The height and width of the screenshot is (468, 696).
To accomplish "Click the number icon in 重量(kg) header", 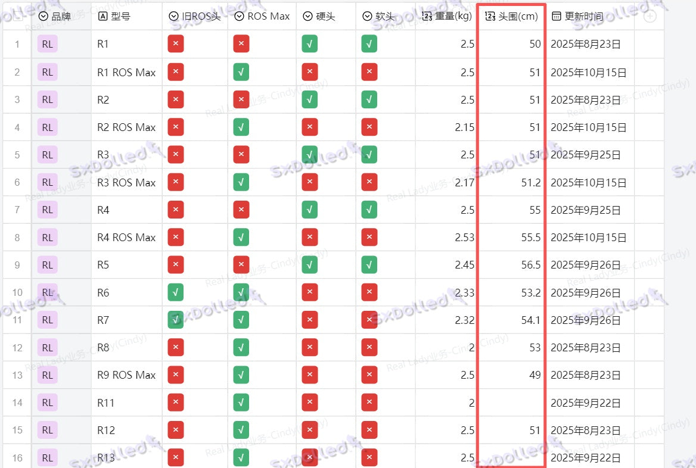I will (427, 17).
